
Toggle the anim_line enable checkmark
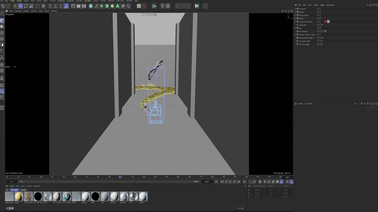(322, 25)
